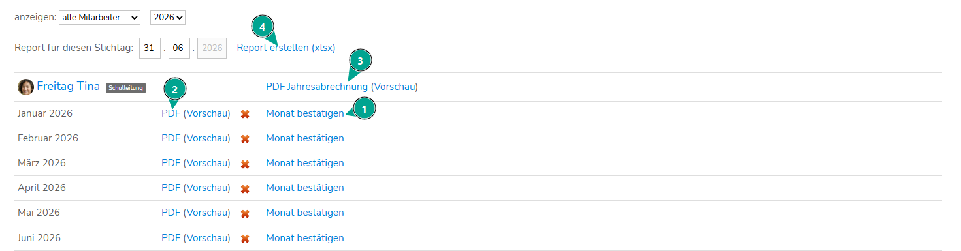Click the red X icon for Mai 2026
Viewport: 961px width, 251px height.
(245, 213)
